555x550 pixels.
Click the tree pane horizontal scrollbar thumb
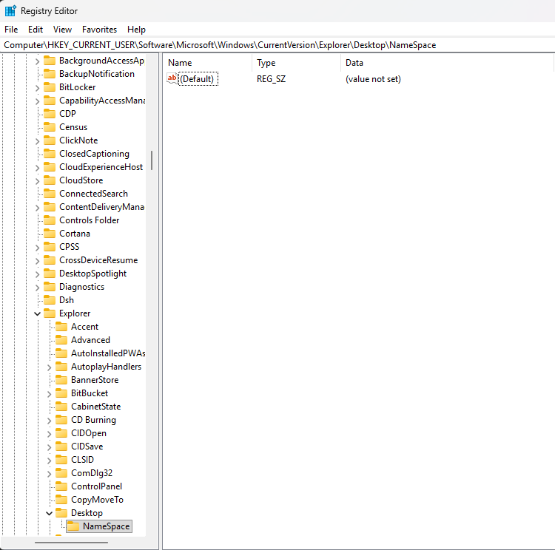coord(71,542)
